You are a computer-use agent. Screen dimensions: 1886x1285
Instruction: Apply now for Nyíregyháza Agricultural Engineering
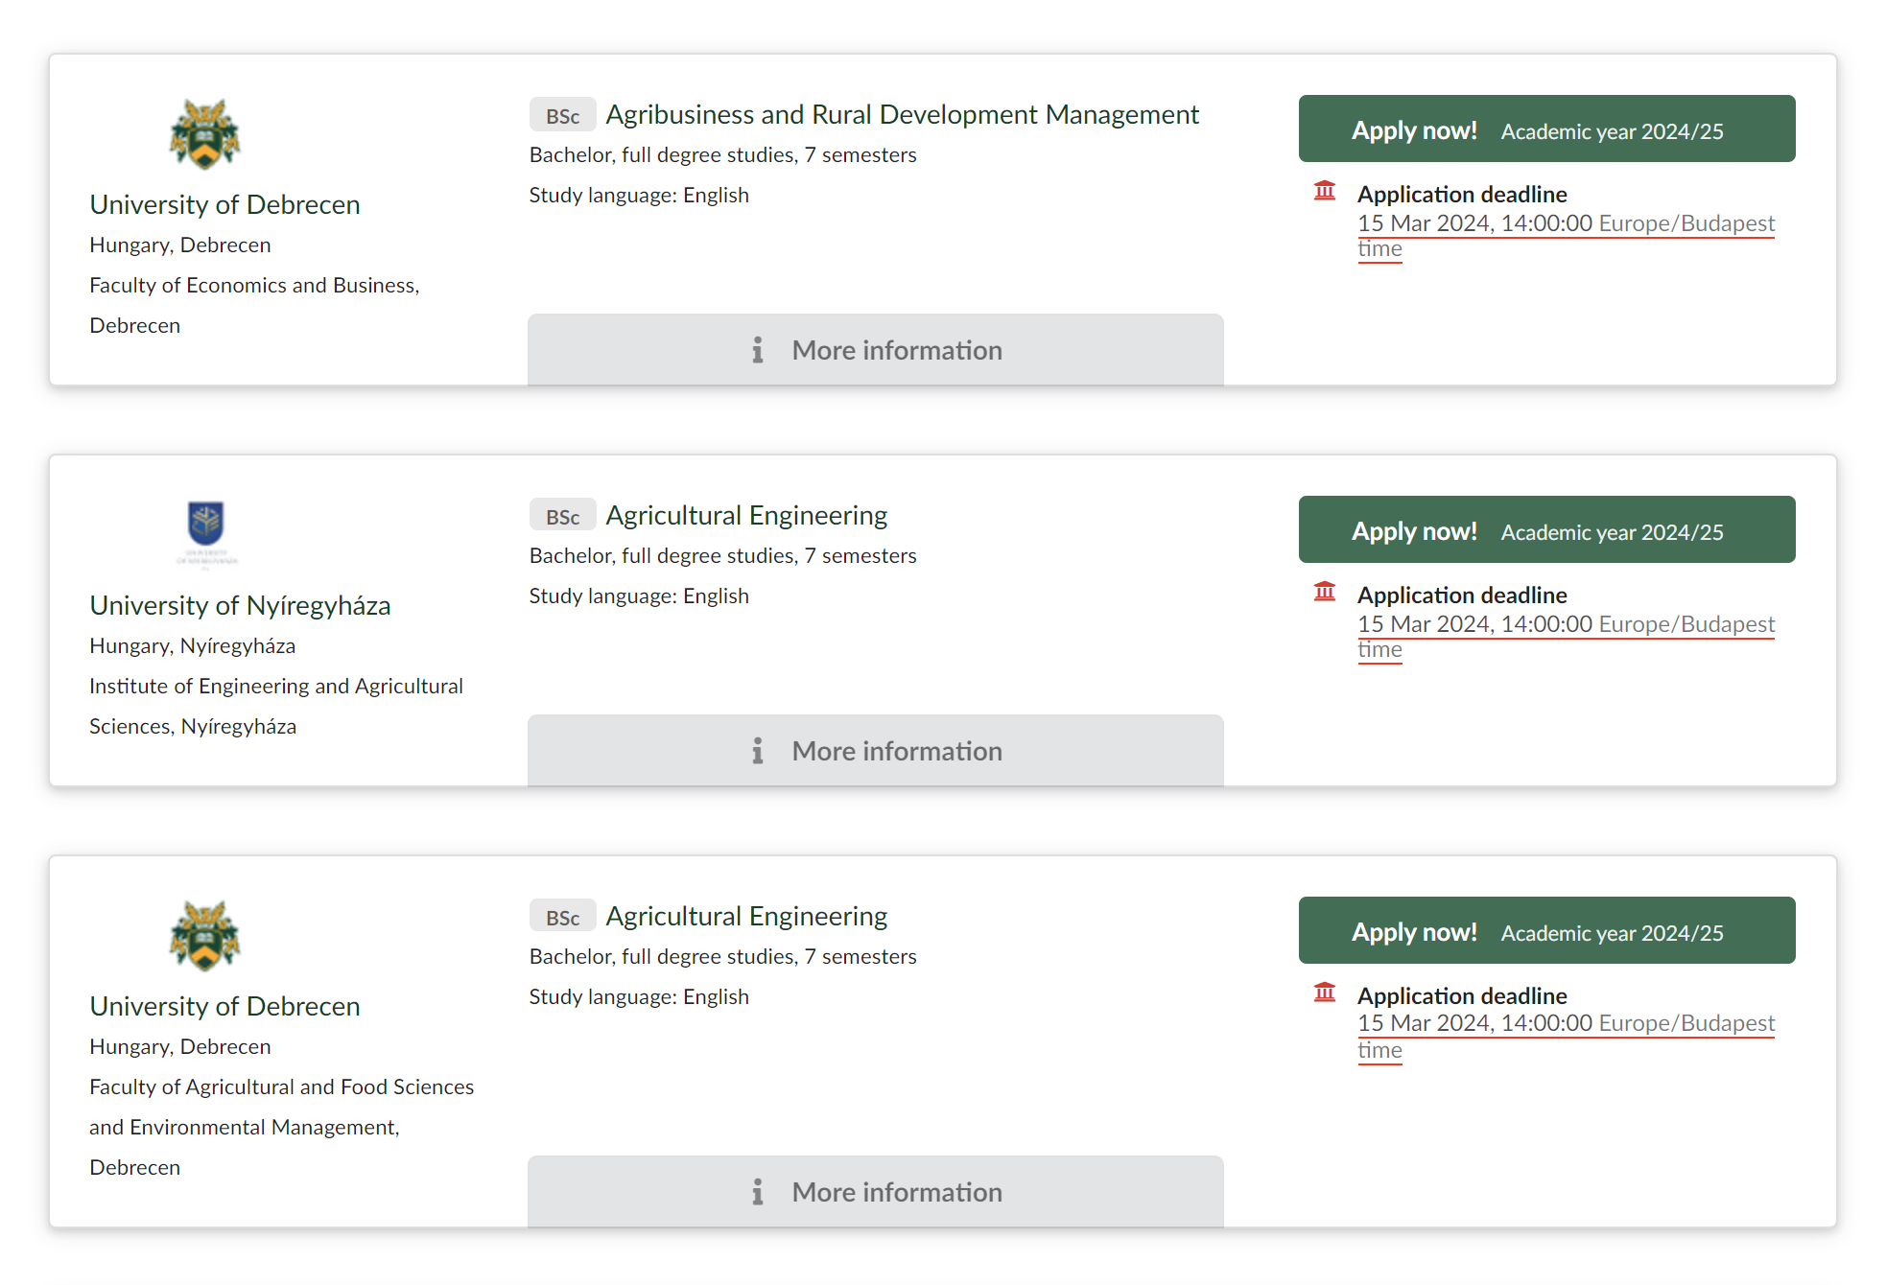coord(1546,529)
